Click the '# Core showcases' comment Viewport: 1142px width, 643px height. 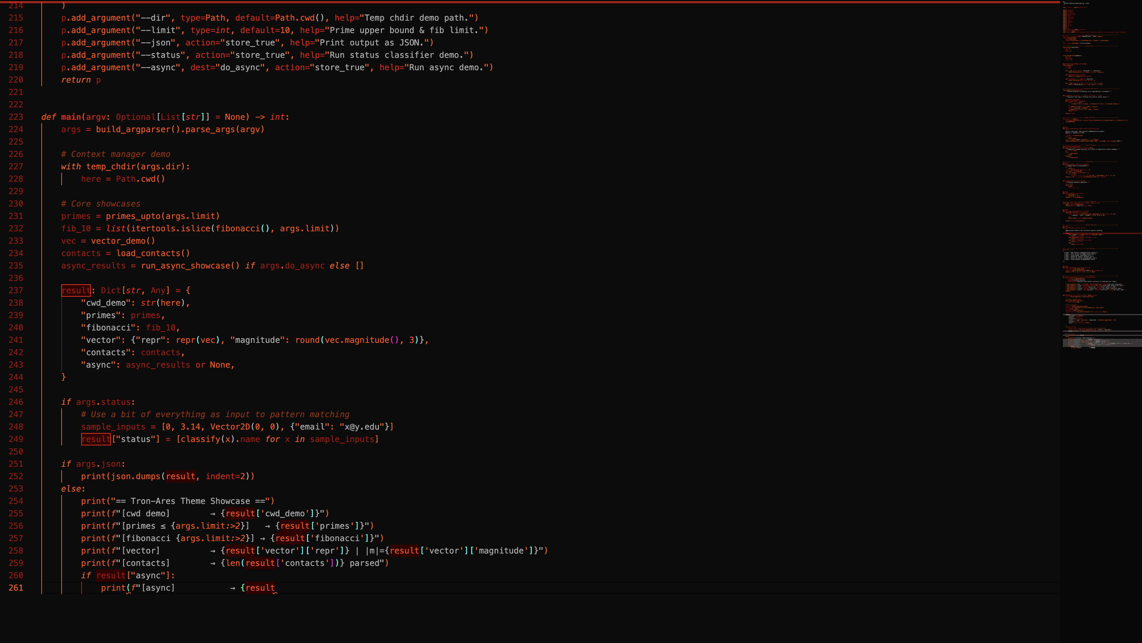(101, 204)
